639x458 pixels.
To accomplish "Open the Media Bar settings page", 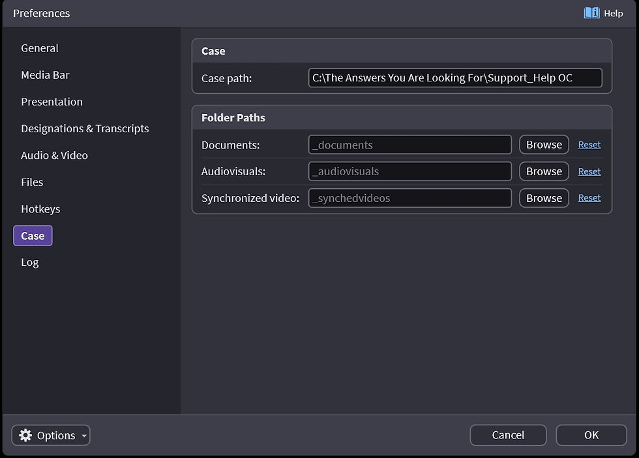I will pos(45,75).
